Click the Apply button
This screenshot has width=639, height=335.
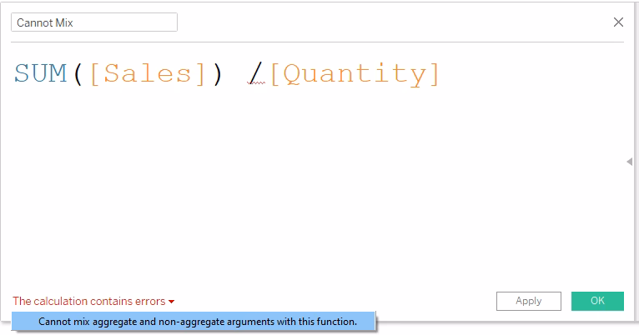[x=529, y=301]
